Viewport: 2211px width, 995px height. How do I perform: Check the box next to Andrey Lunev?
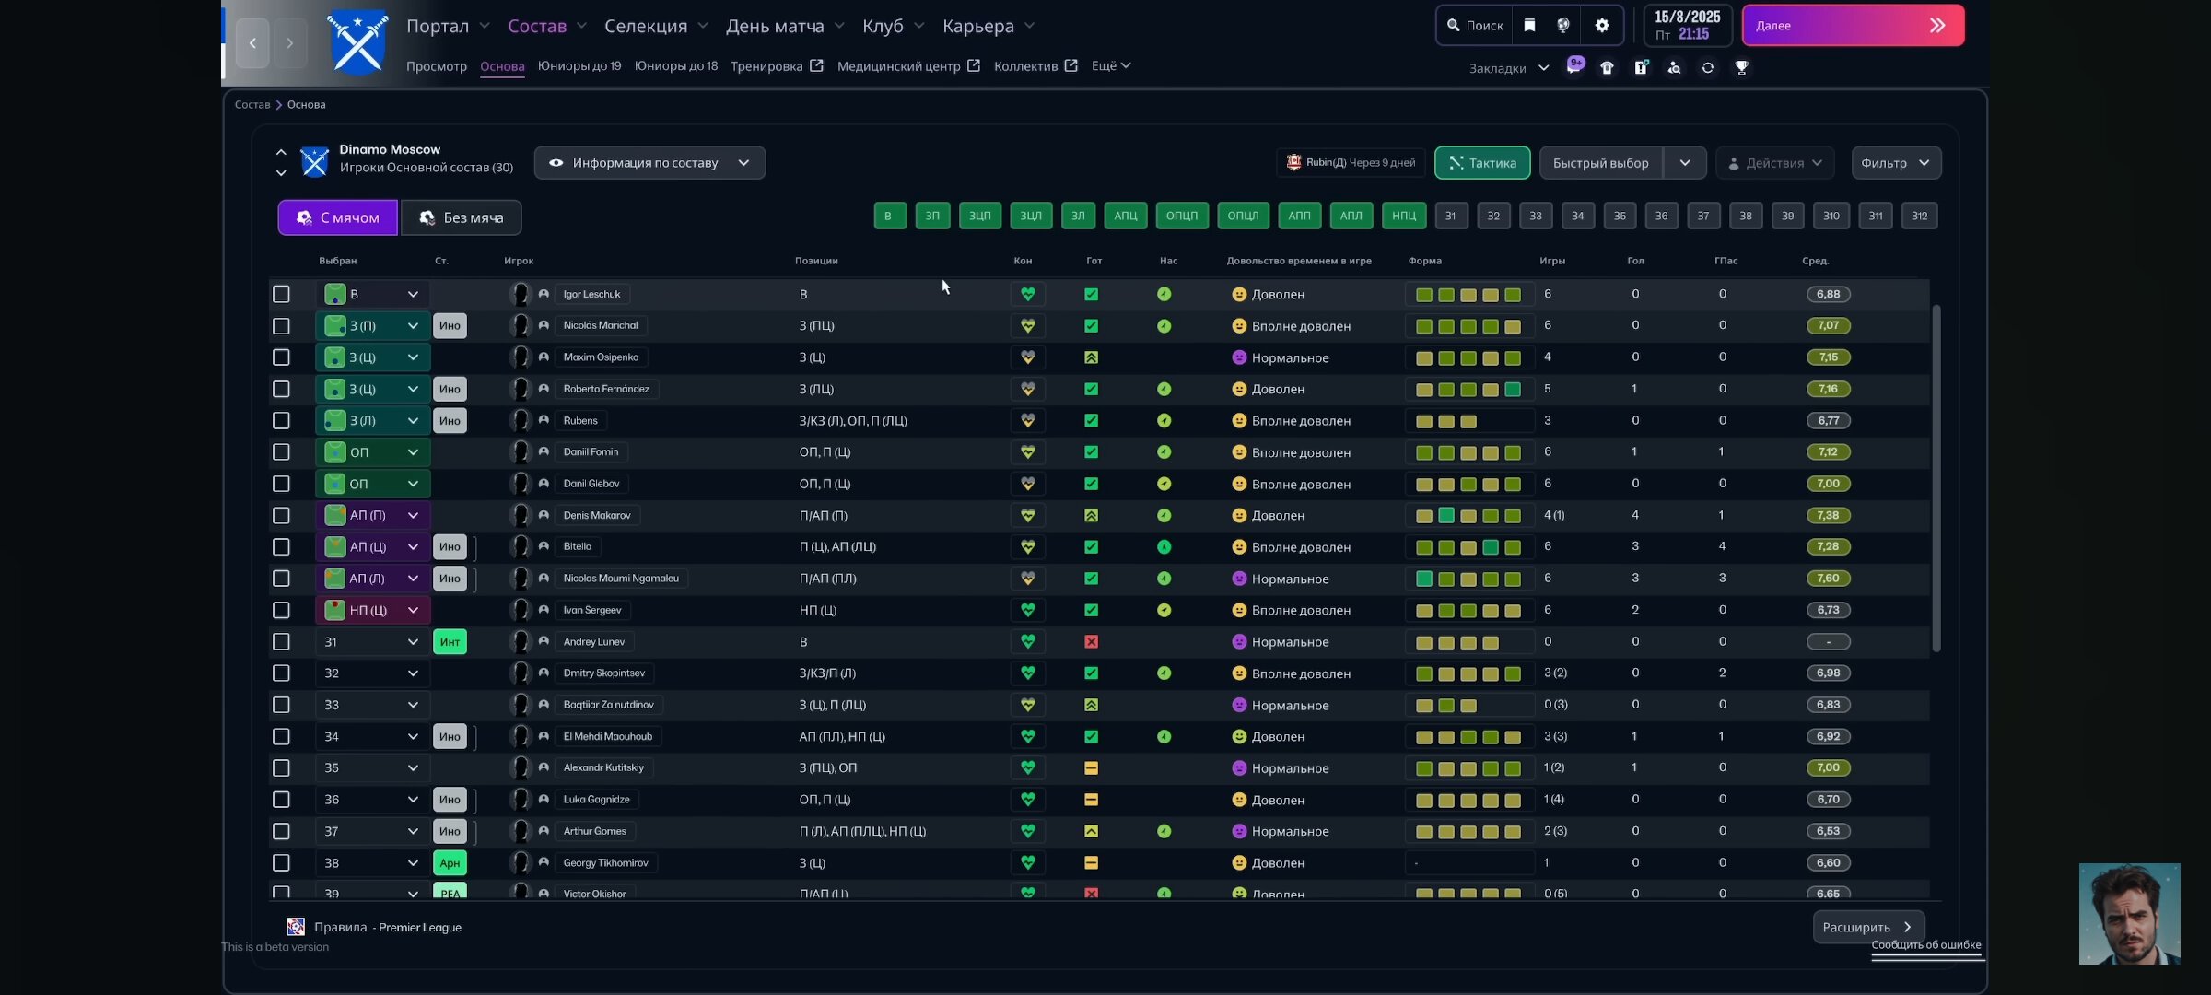tap(281, 641)
